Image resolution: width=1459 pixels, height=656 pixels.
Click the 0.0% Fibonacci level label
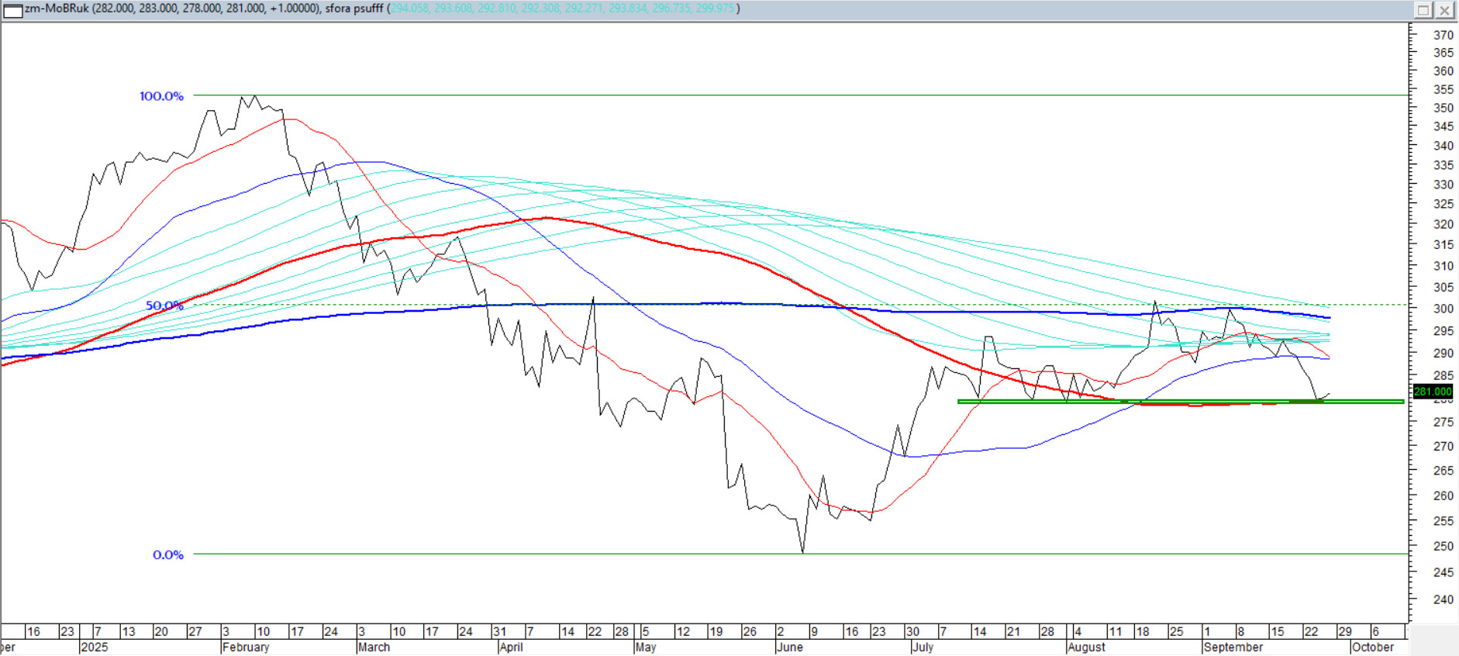(x=167, y=554)
